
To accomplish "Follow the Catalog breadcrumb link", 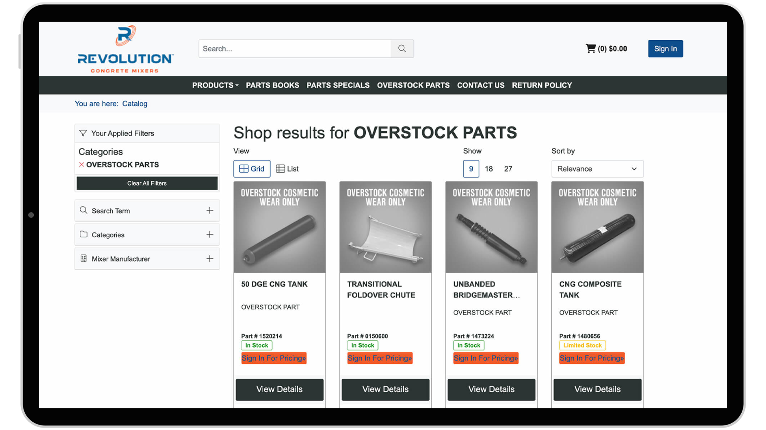I will (x=135, y=104).
